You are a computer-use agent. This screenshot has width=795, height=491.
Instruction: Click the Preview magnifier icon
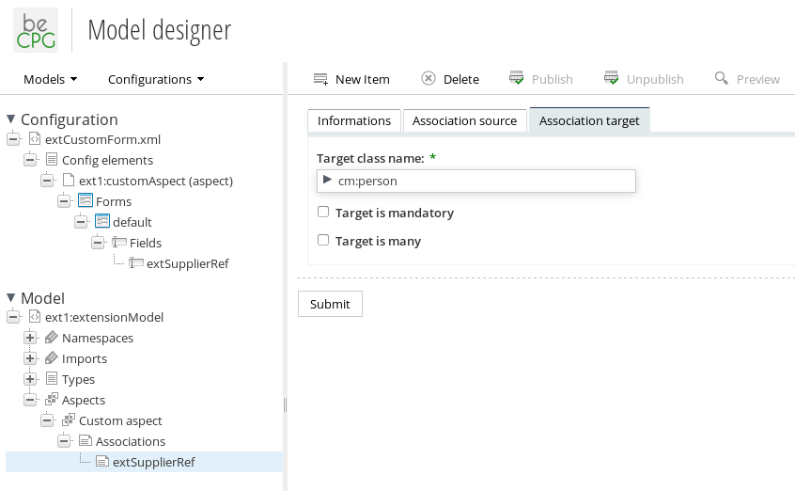coord(722,79)
